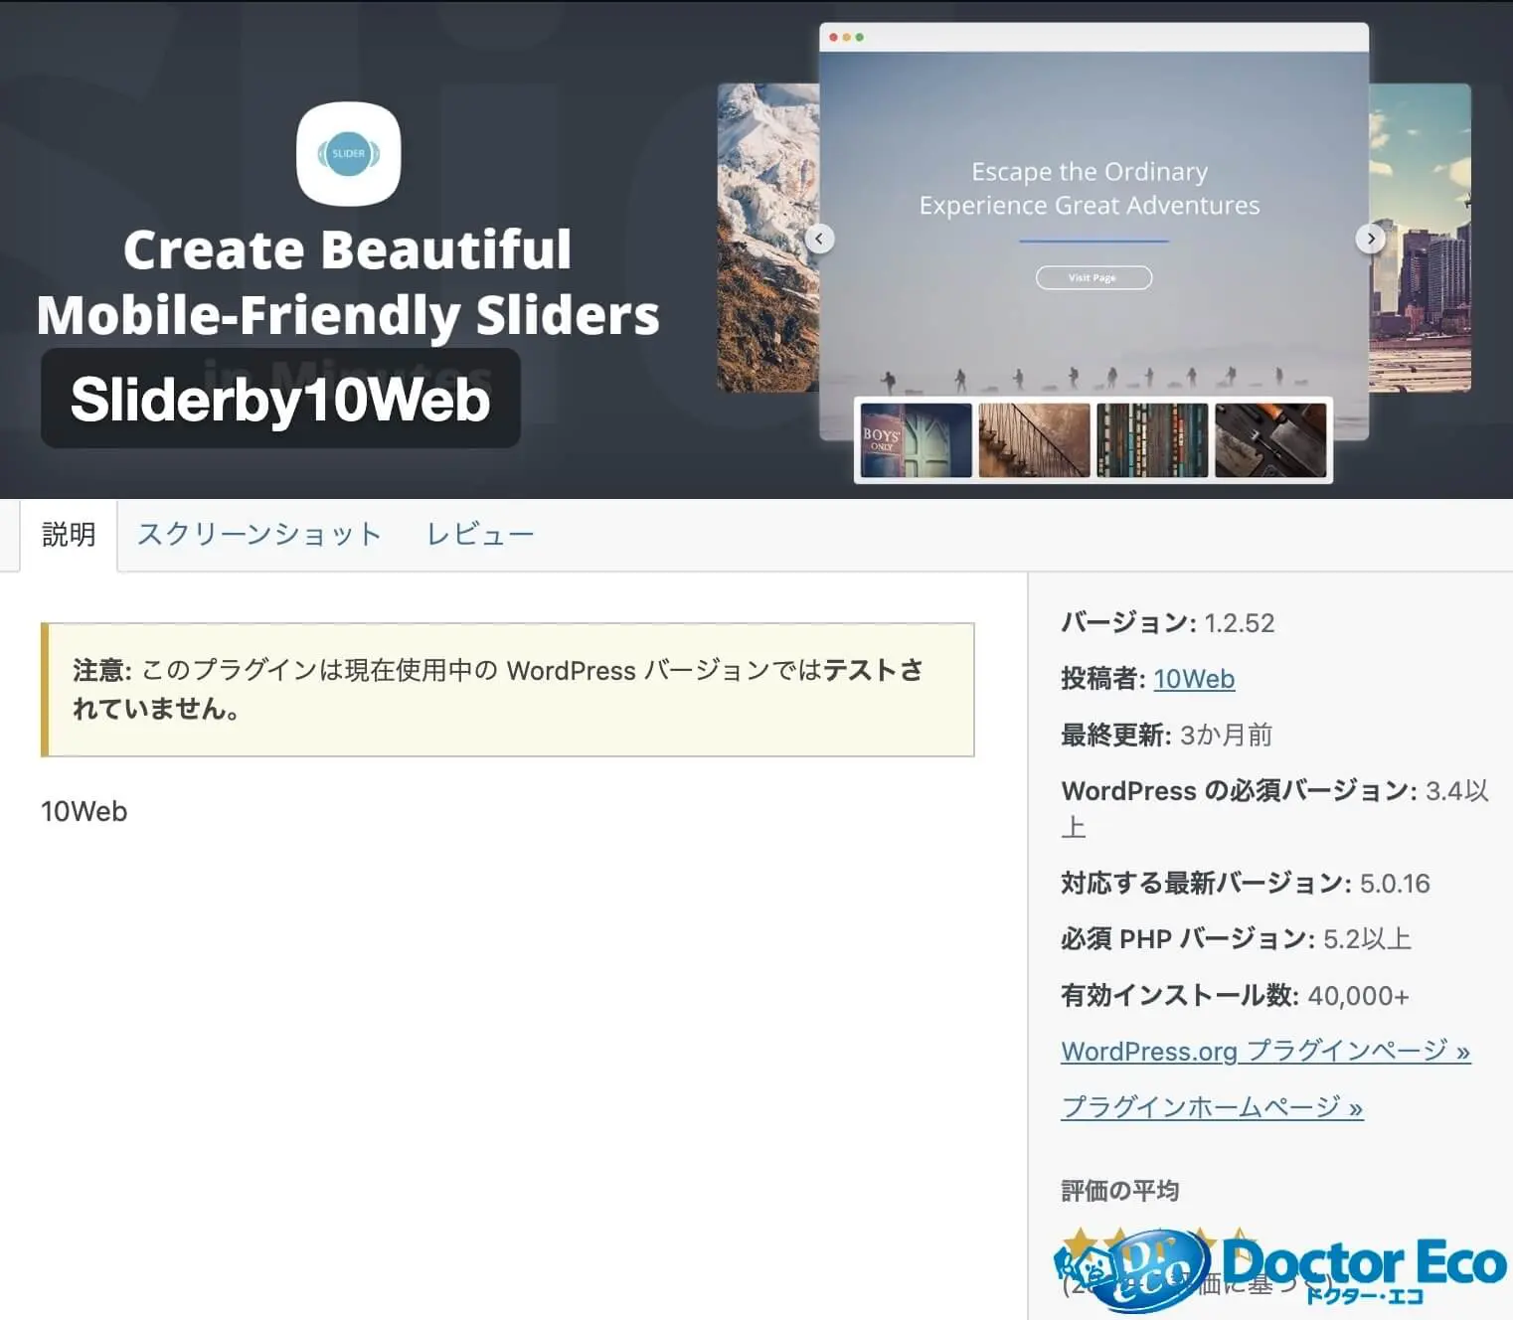Select the teal striped wall thumbnail
This screenshot has width=1513, height=1320.
click(x=1152, y=440)
